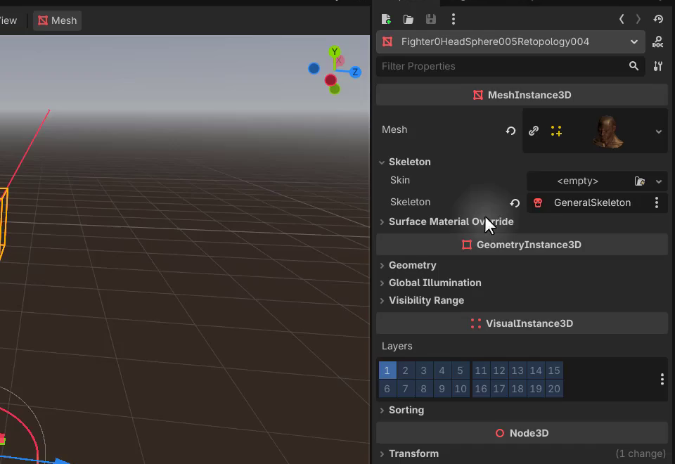Click the empty Skin resource slot

click(x=578, y=181)
